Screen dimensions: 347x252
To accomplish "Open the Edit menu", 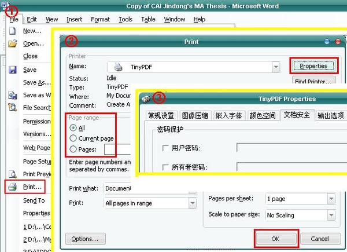I will click(x=32, y=20).
